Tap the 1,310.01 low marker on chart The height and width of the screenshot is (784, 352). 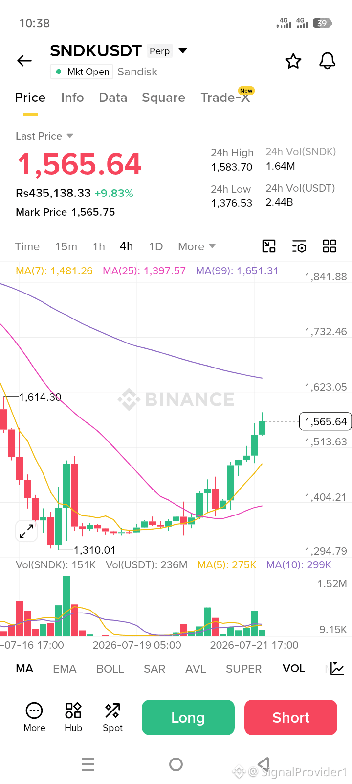tap(95, 550)
